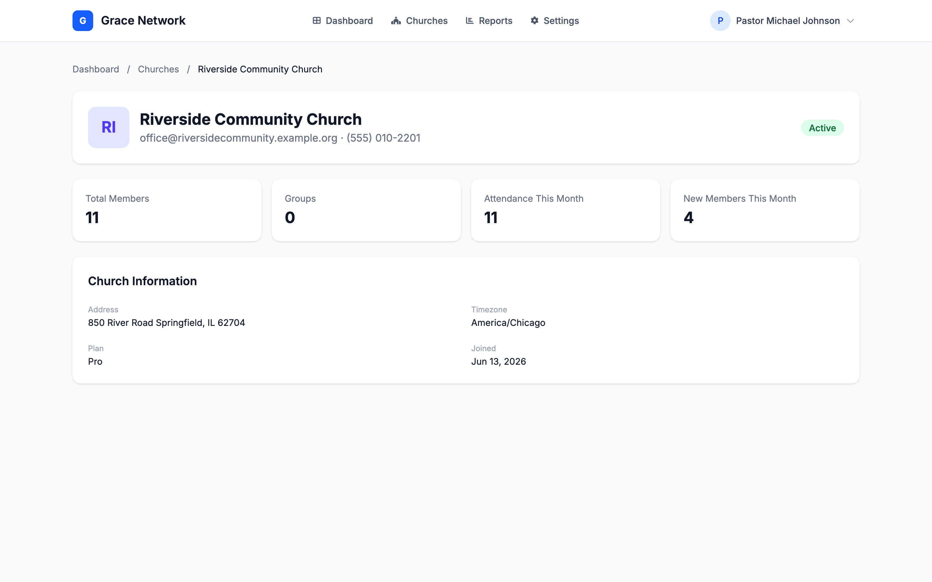Click the Groups stat card
932x582 pixels.
[x=366, y=210]
